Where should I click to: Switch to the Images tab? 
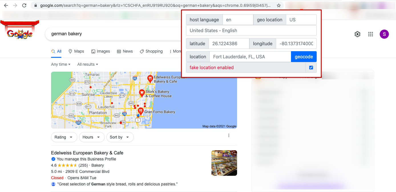[100, 51]
